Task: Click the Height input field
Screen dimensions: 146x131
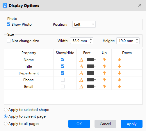Action: 126,41
